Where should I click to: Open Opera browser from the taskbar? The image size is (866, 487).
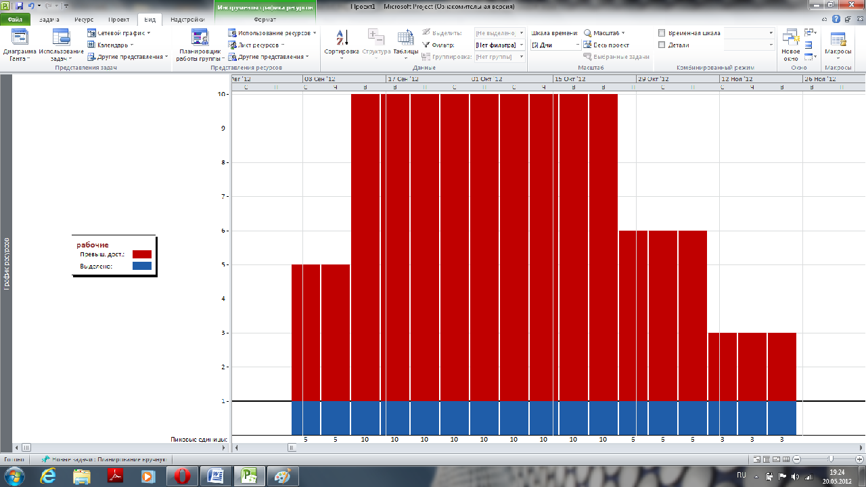pos(182,476)
